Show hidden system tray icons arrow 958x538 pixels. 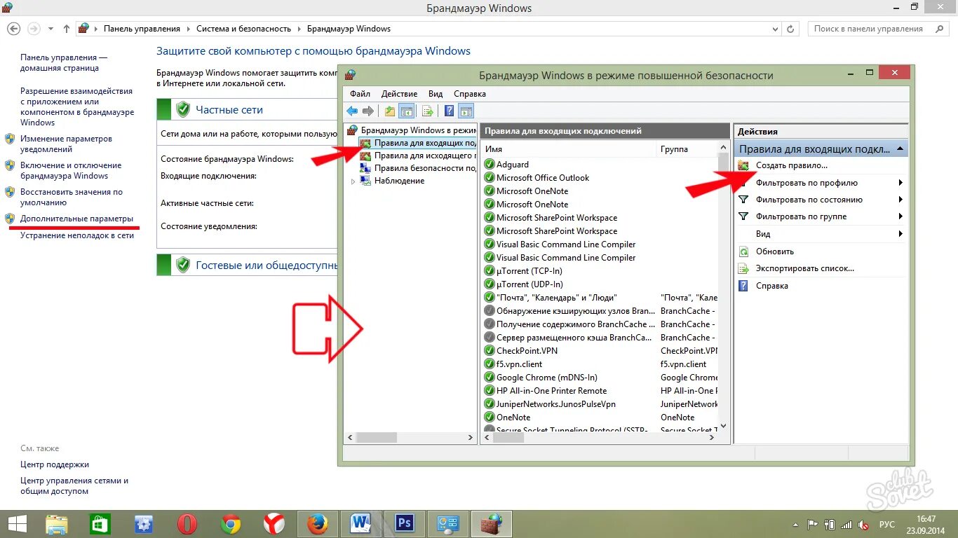[x=795, y=524]
